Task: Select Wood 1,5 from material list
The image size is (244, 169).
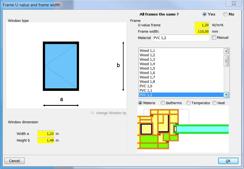Action: (x=147, y=68)
